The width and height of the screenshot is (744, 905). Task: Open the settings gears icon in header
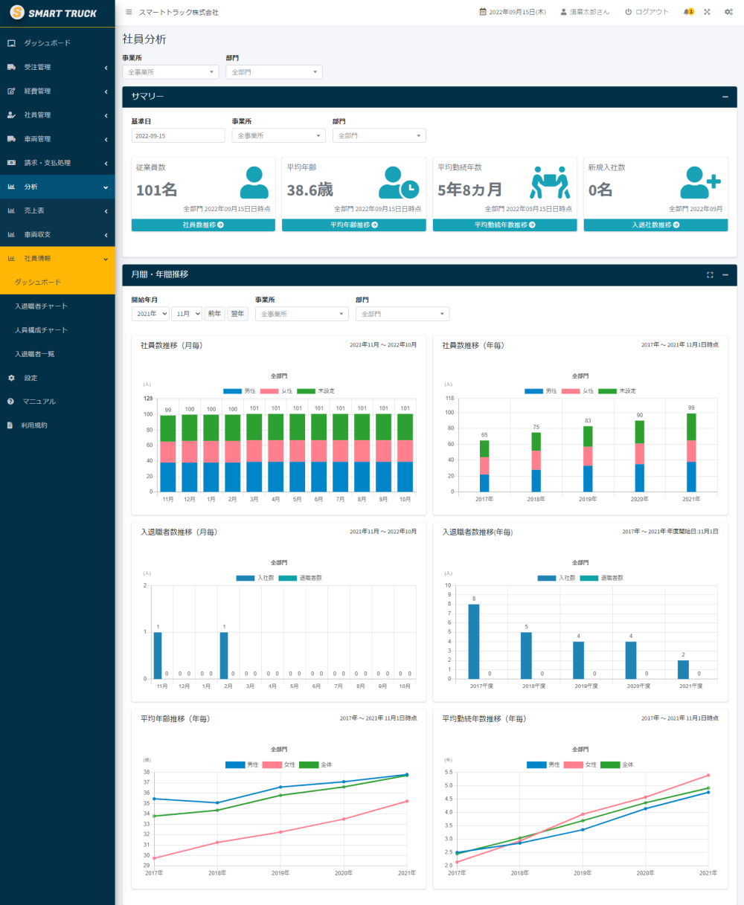pos(728,13)
